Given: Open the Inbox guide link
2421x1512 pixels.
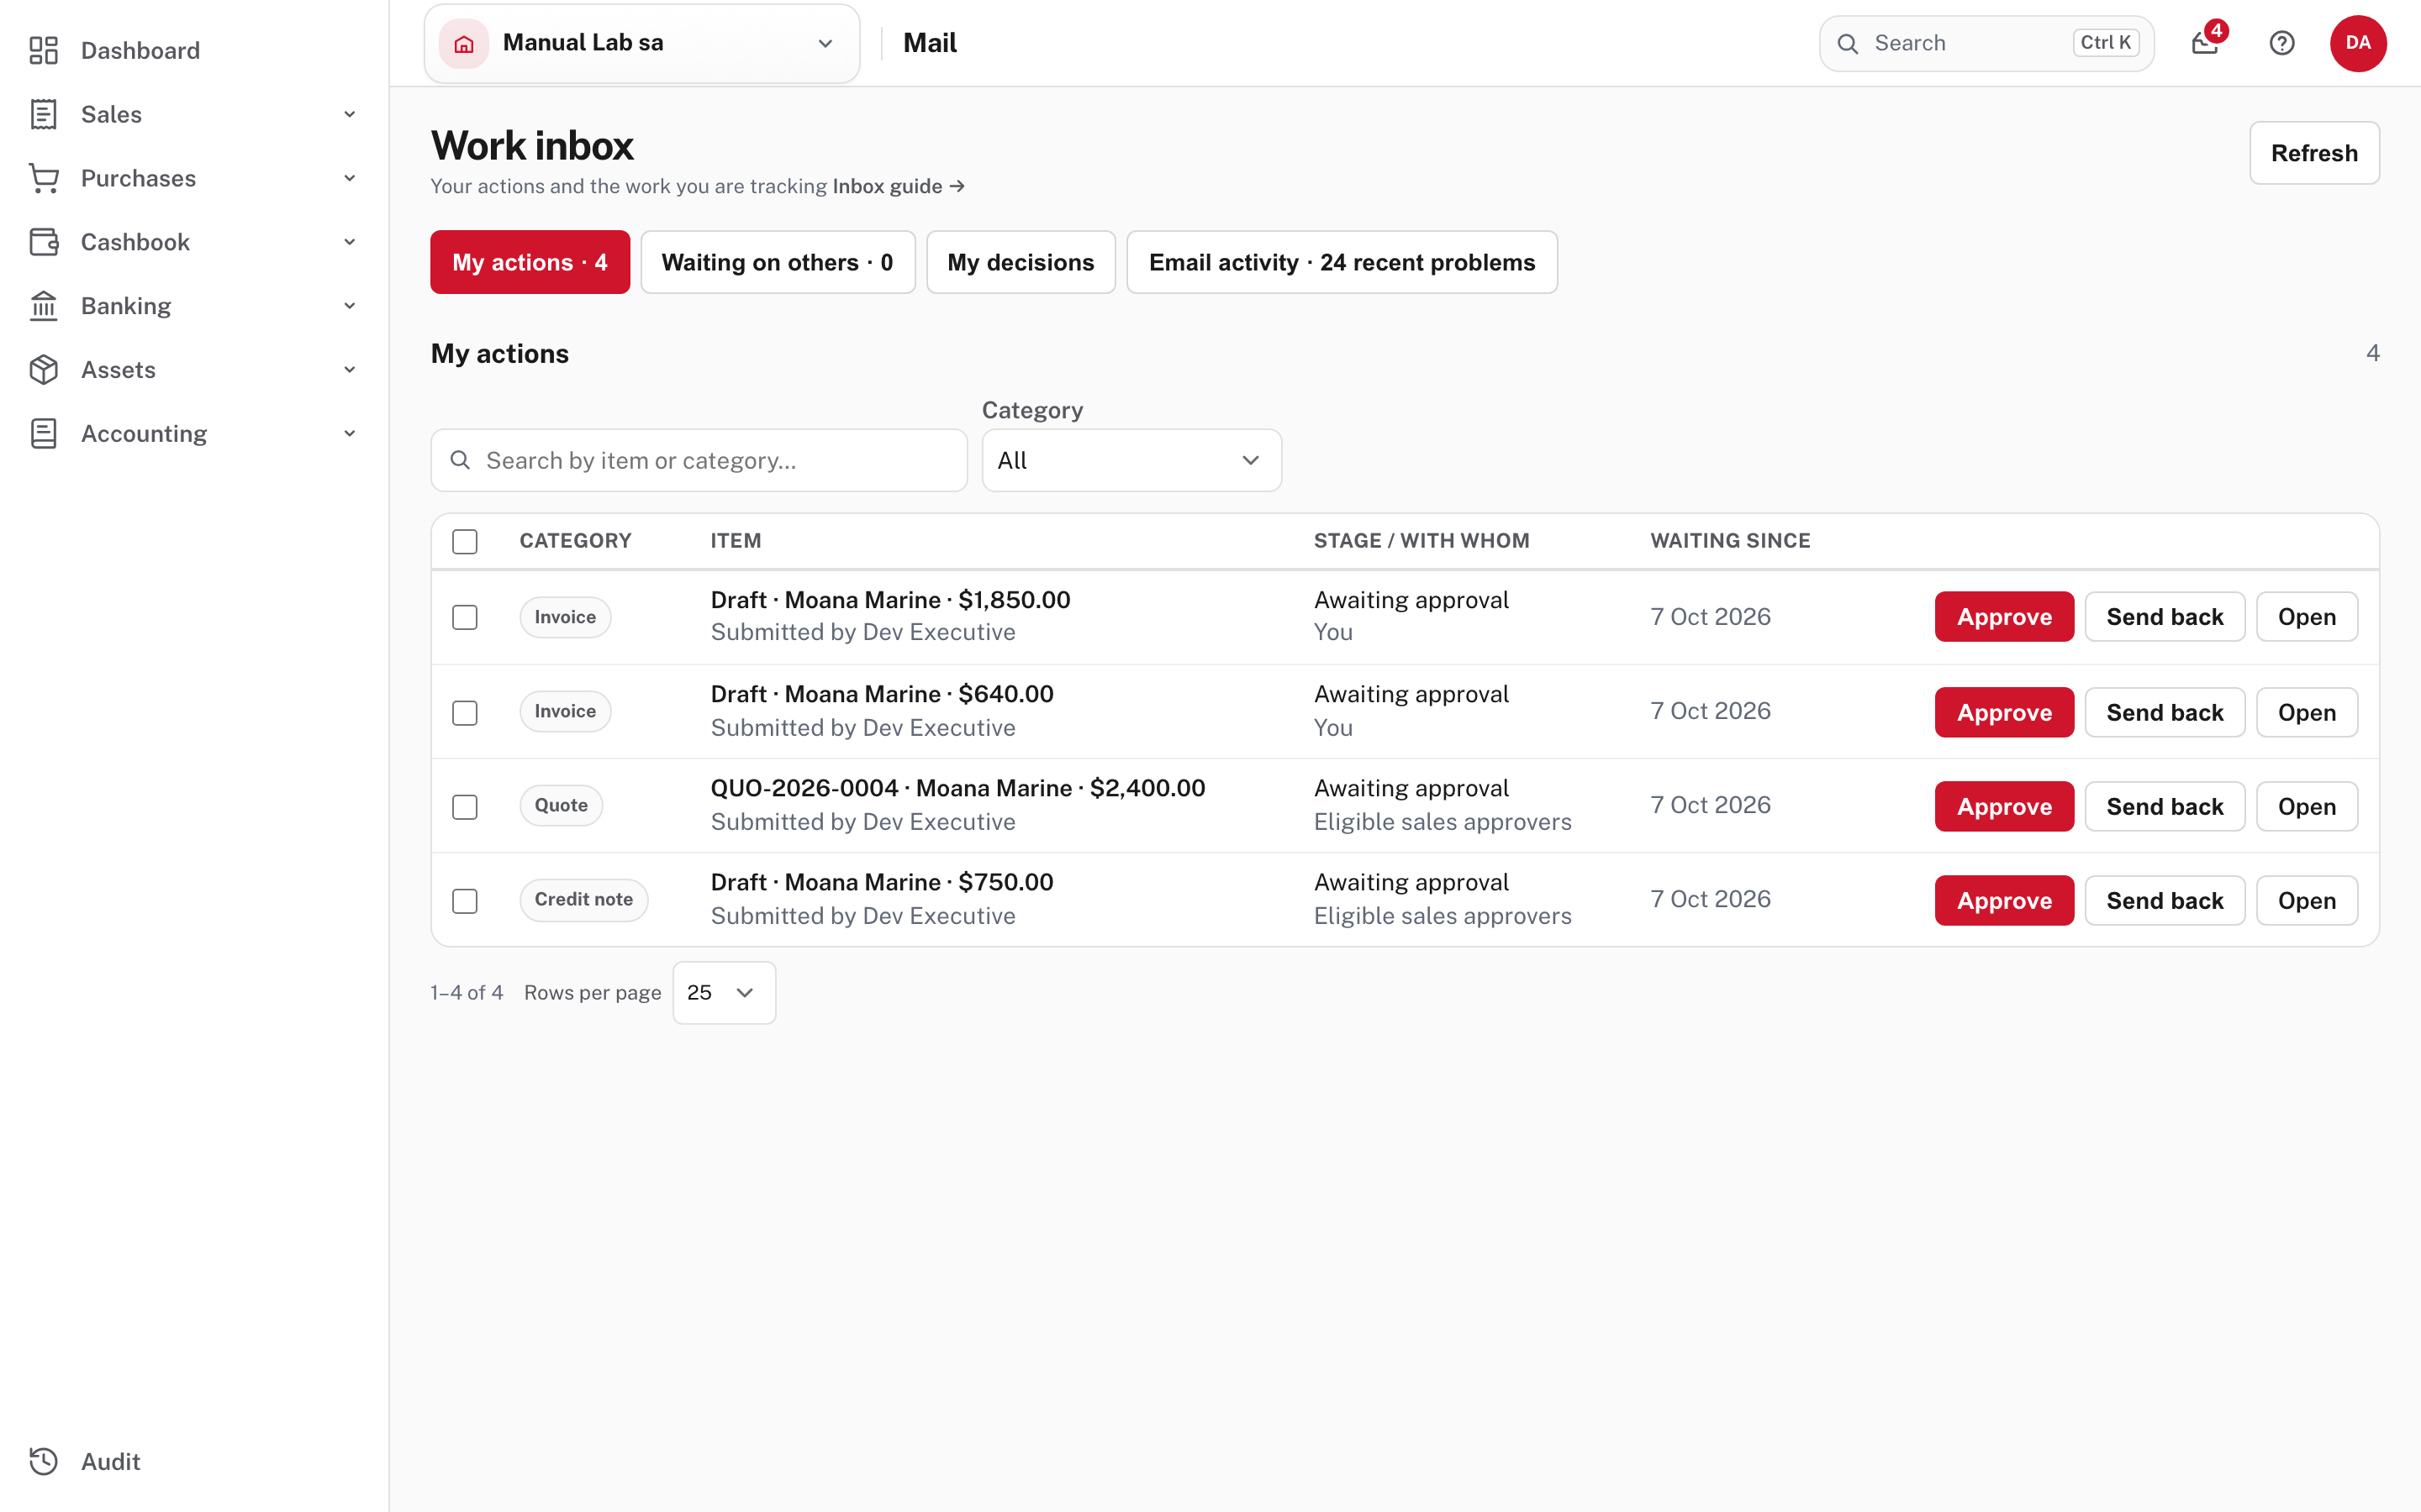Looking at the screenshot, I should point(899,186).
